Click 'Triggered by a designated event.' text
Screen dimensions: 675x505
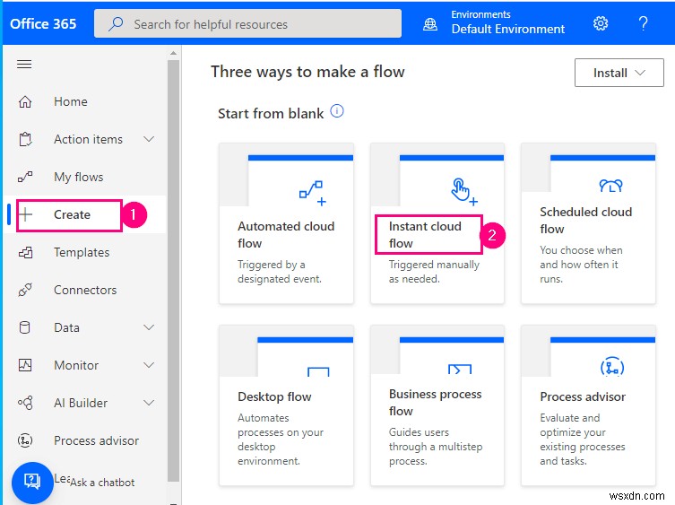280,272
